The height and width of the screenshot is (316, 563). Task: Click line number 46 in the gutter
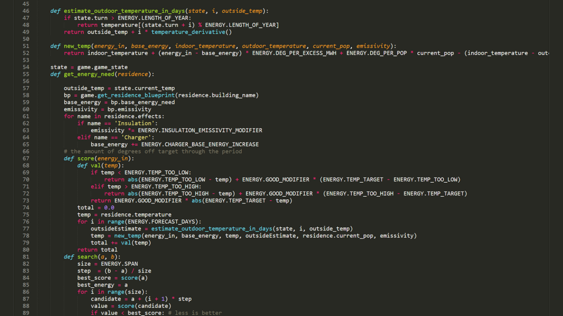[x=26, y=11]
